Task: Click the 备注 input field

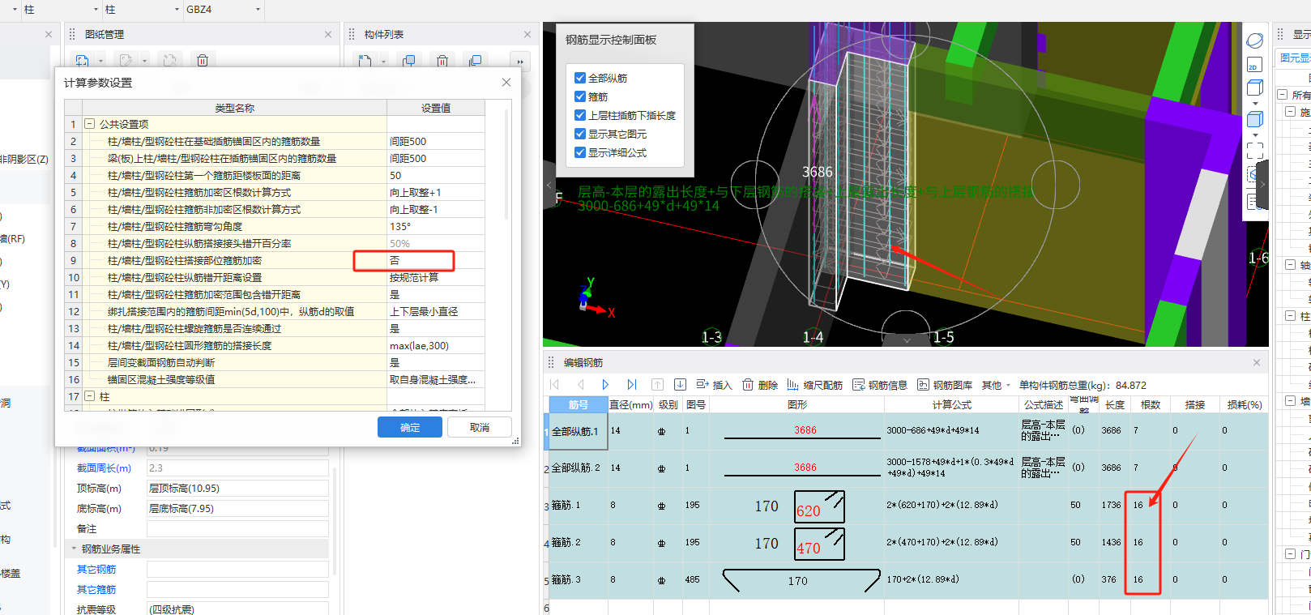Action: 237,529
